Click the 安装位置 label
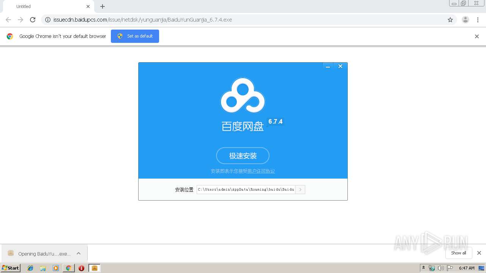This screenshot has height=273, width=486. [x=184, y=190]
